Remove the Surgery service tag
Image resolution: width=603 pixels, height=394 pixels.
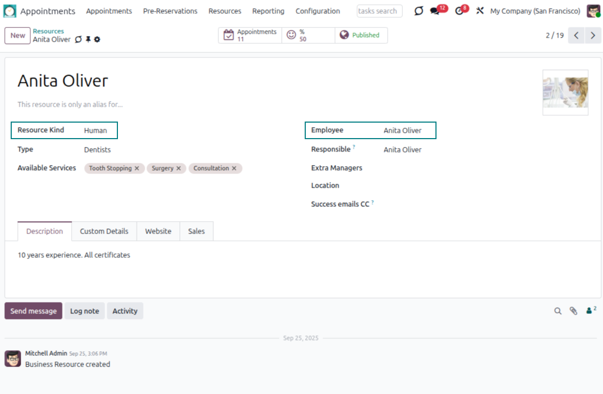pos(178,168)
